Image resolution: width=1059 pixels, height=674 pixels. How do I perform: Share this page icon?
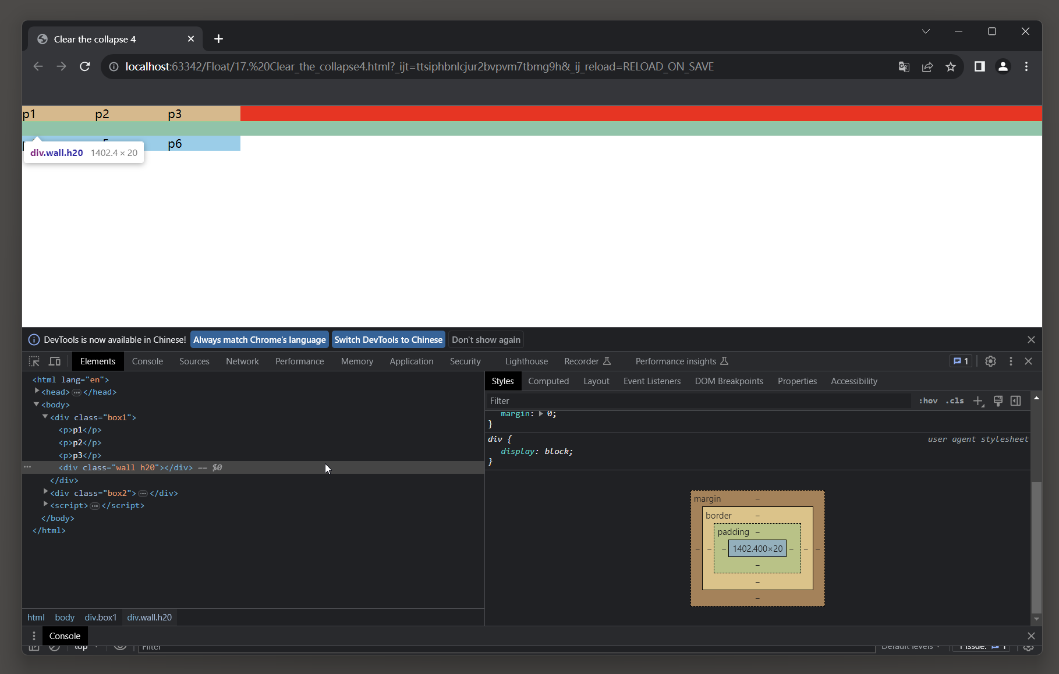pyautogui.click(x=927, y=67)
